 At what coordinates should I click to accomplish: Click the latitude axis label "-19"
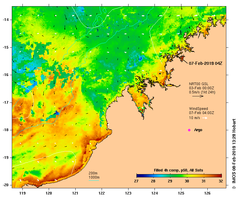pos(6,158)
